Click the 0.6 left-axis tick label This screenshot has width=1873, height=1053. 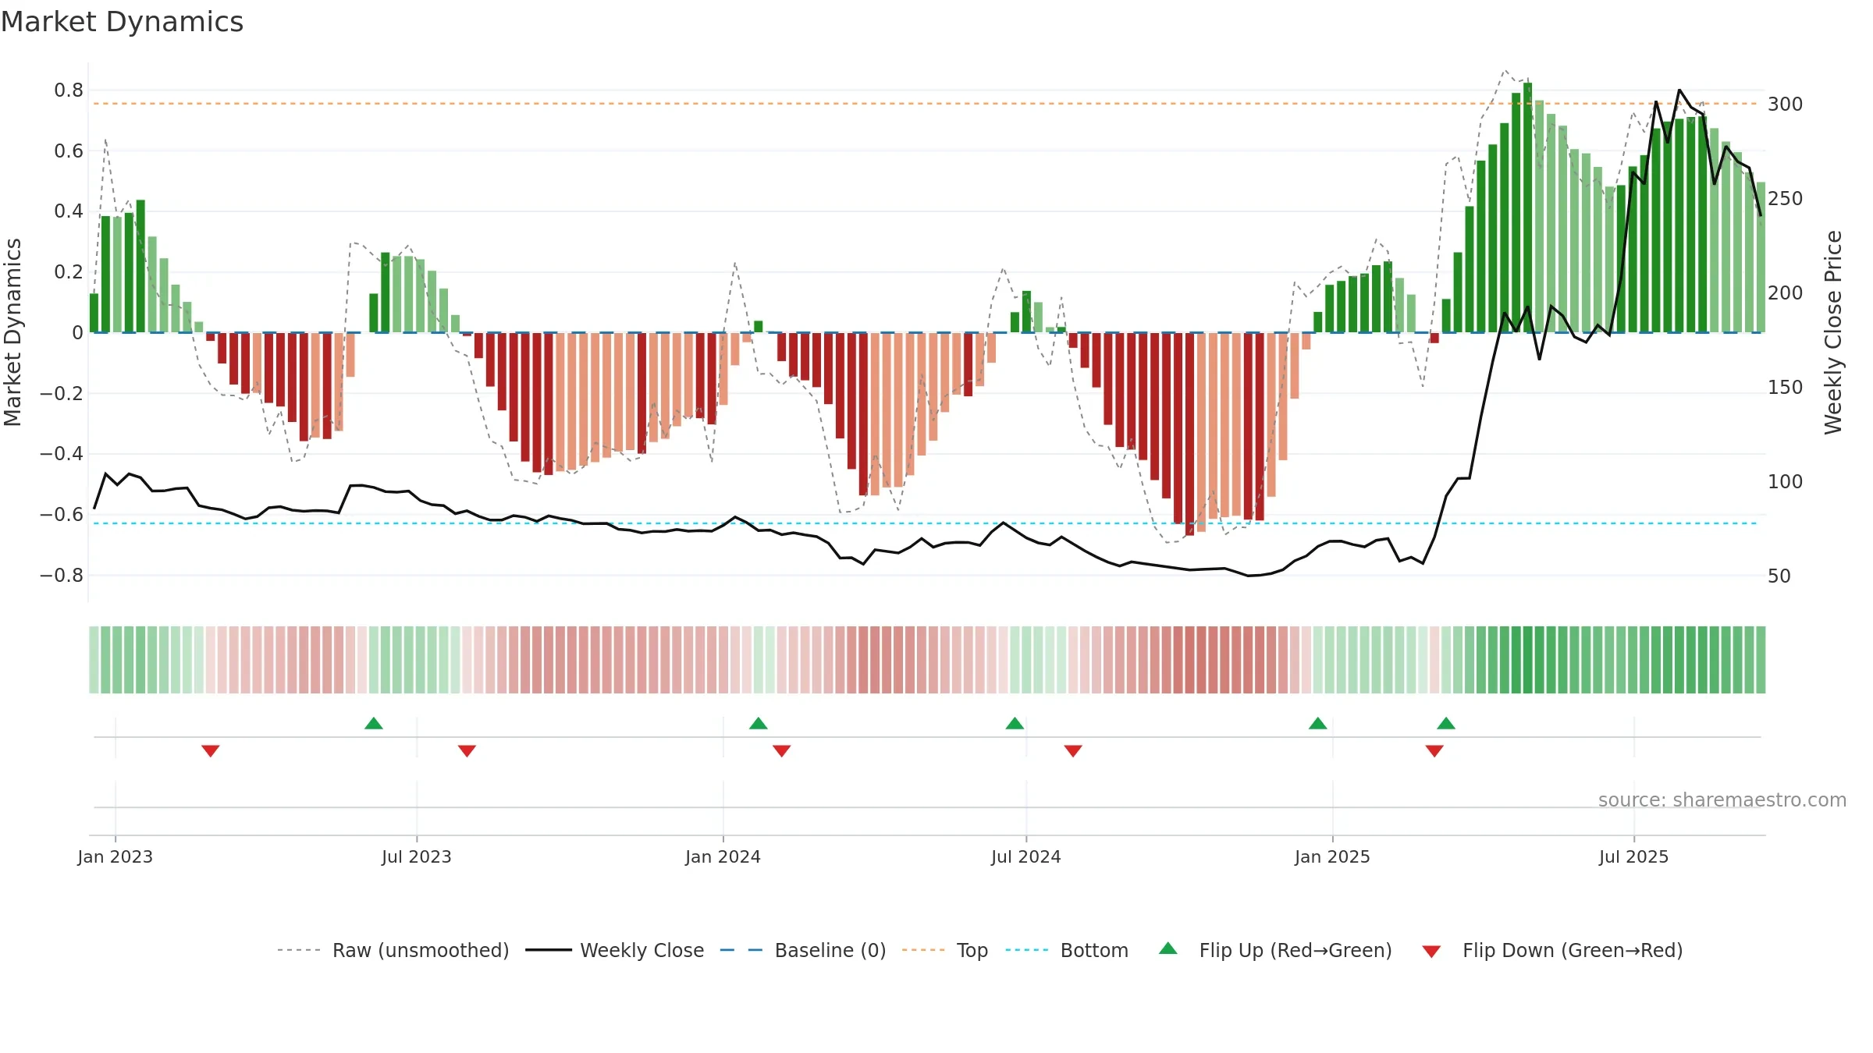tap(69, 151)
